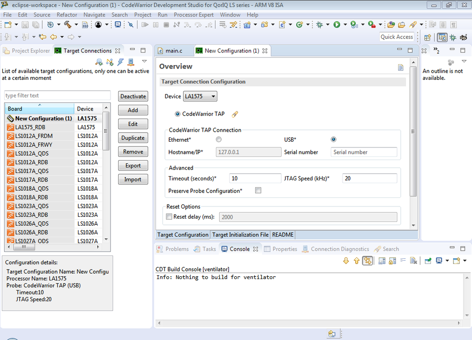Click the Overview pane vertical scrollbar
Image resolution: width=472 pixels, height=340 pixels.
tap(413, 131)
